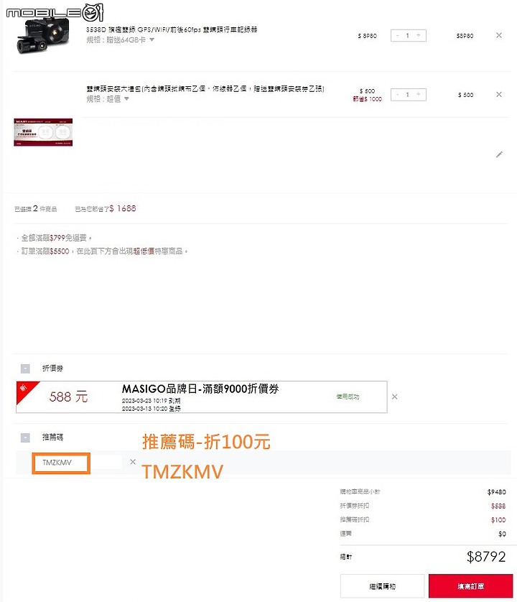The image size is (517, 602).
Task: Select the MASIGO品牌日 588 元 coupon card
Action: [x=202, y=397]
